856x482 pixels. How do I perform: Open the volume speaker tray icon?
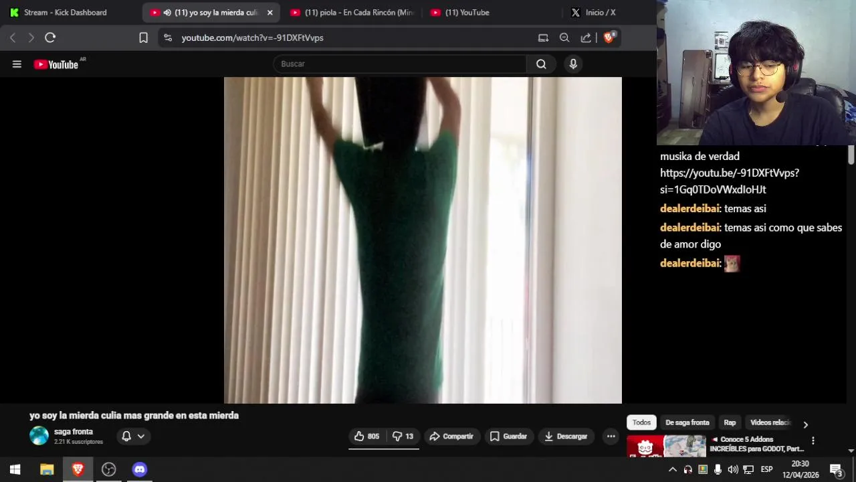(733, 470)
